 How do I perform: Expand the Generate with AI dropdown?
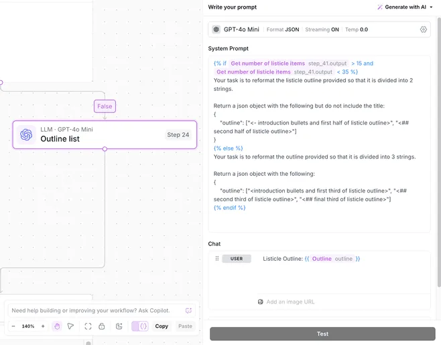(405, 7)
